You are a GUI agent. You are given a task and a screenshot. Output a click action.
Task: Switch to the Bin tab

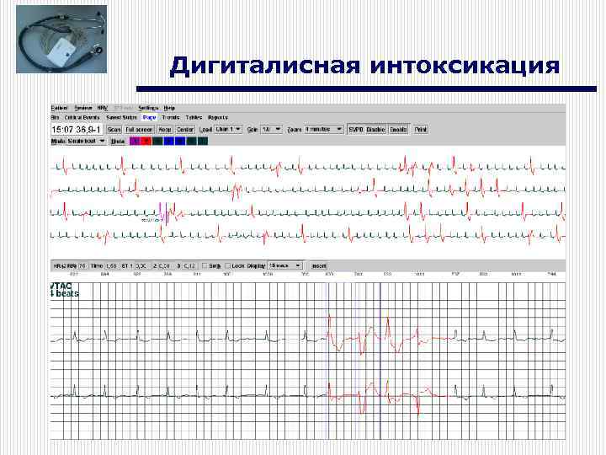(x=55, y=117)
